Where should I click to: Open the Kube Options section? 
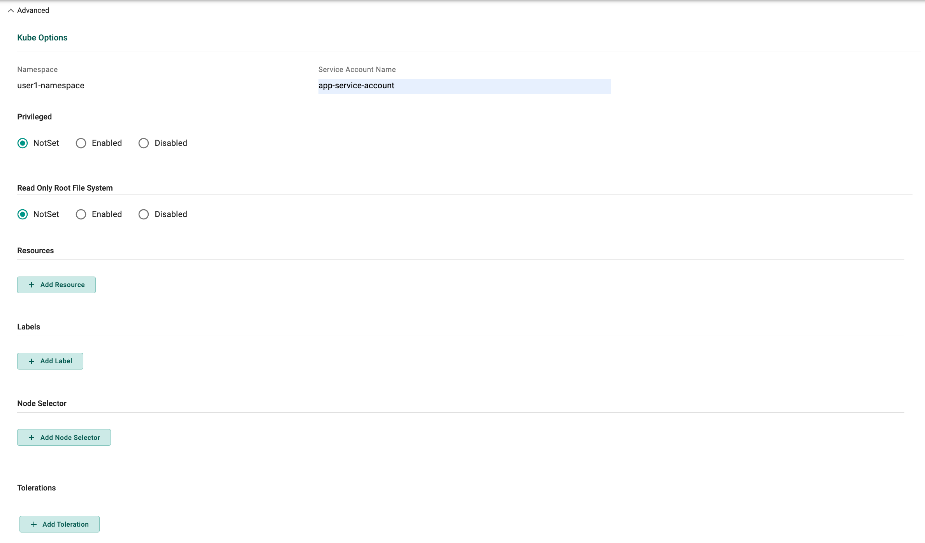[x=42, y=37]
